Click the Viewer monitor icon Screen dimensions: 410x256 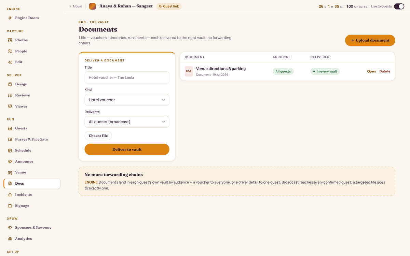(x=10, y=106)
